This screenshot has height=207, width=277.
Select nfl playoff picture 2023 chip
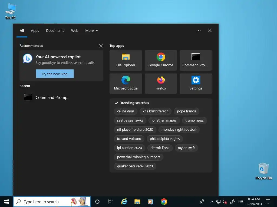point(135,130)
